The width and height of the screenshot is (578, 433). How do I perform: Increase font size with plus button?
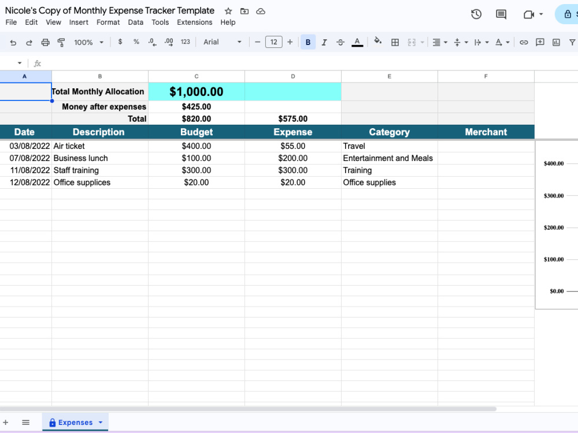(290, 42)
